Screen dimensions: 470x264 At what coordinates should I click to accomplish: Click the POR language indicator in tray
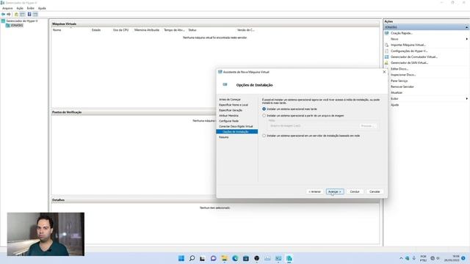pos(423,258)
